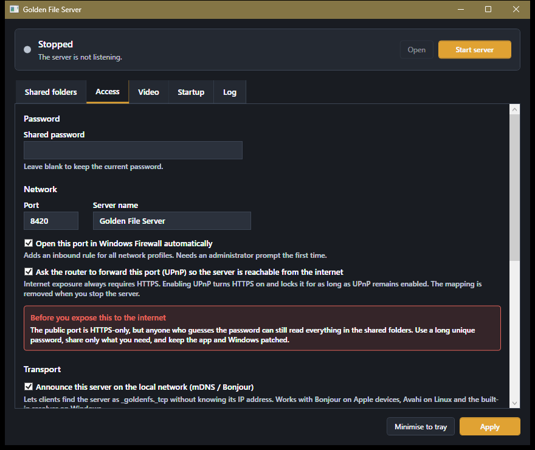Toggle Open this port in Windows Firewall checkbox
This screenshot has height=450, width=535.
(x=29, y=243)
